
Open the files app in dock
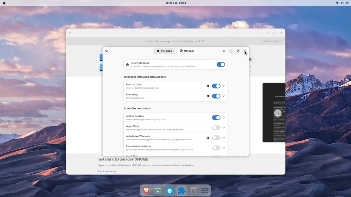[x=158, y=190]
